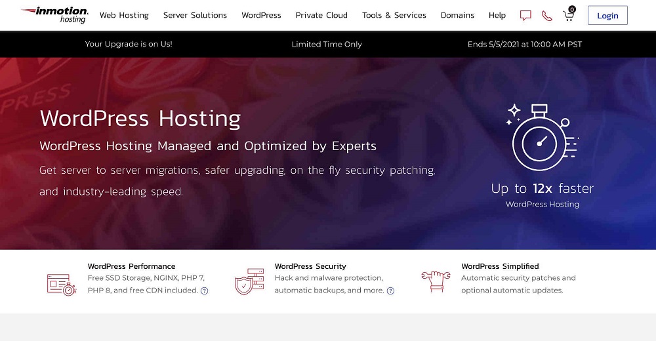Expand the Server Solutions menu

[x=195, y=15]
